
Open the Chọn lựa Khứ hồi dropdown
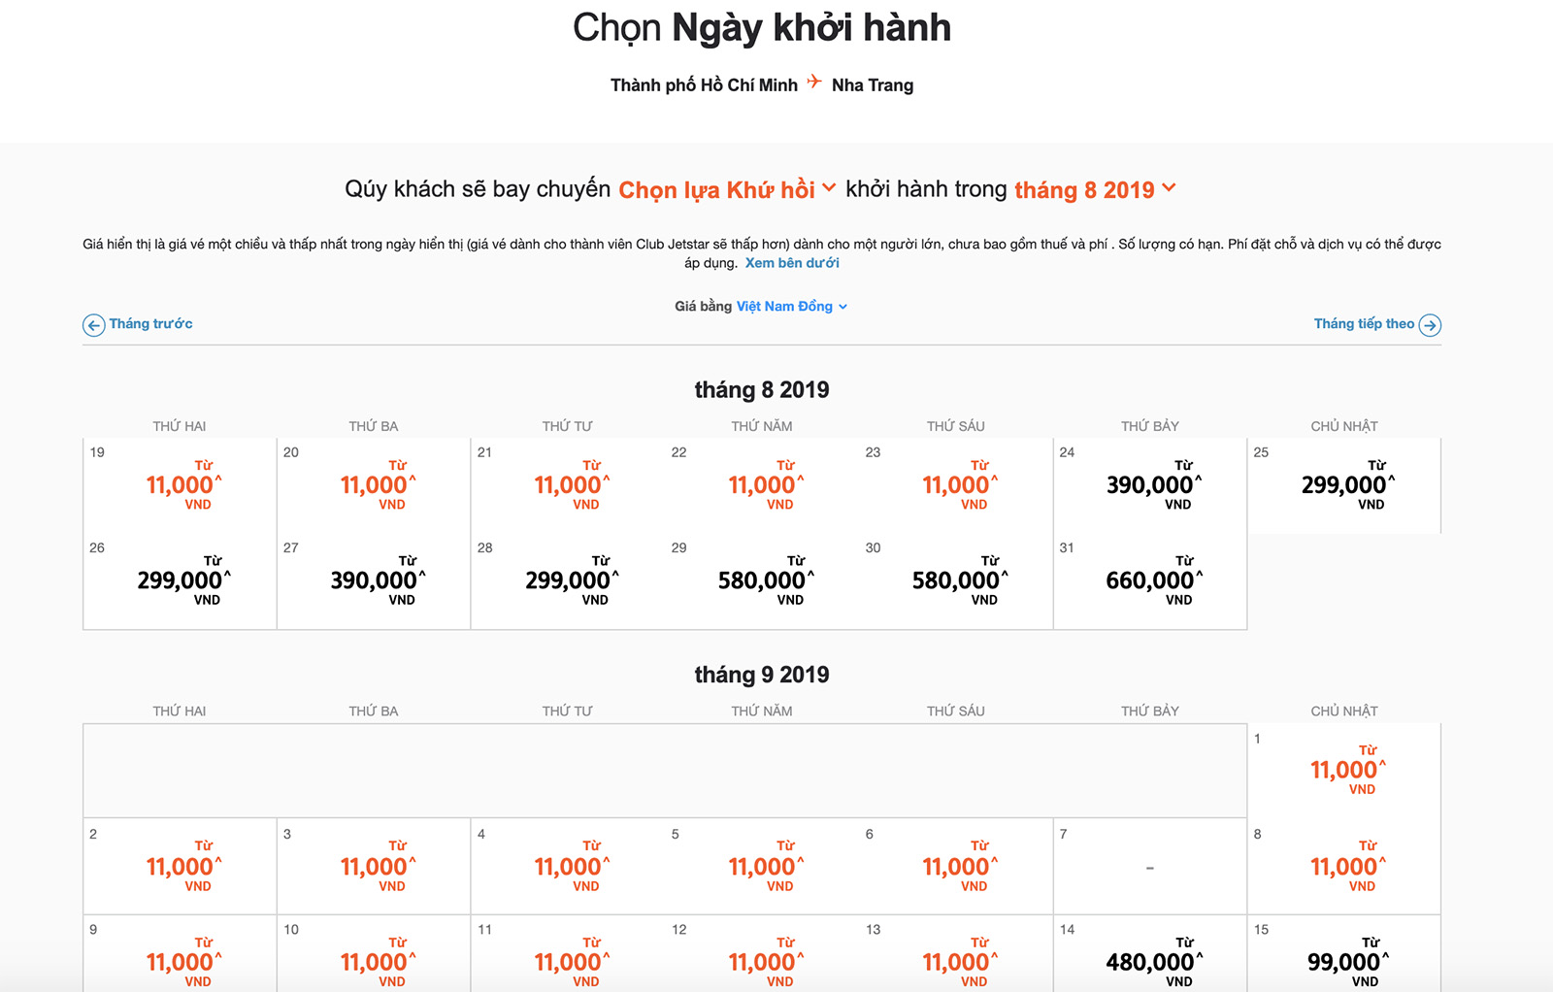click(726, 189)
